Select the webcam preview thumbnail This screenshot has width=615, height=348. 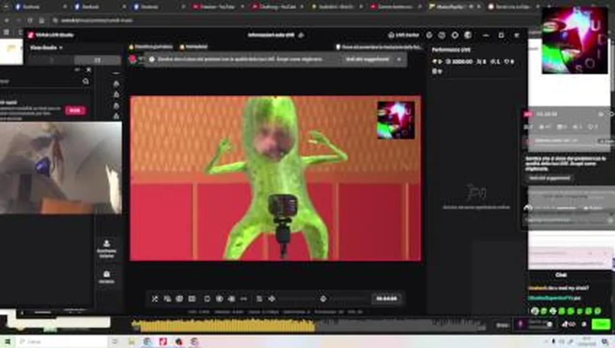60,168
